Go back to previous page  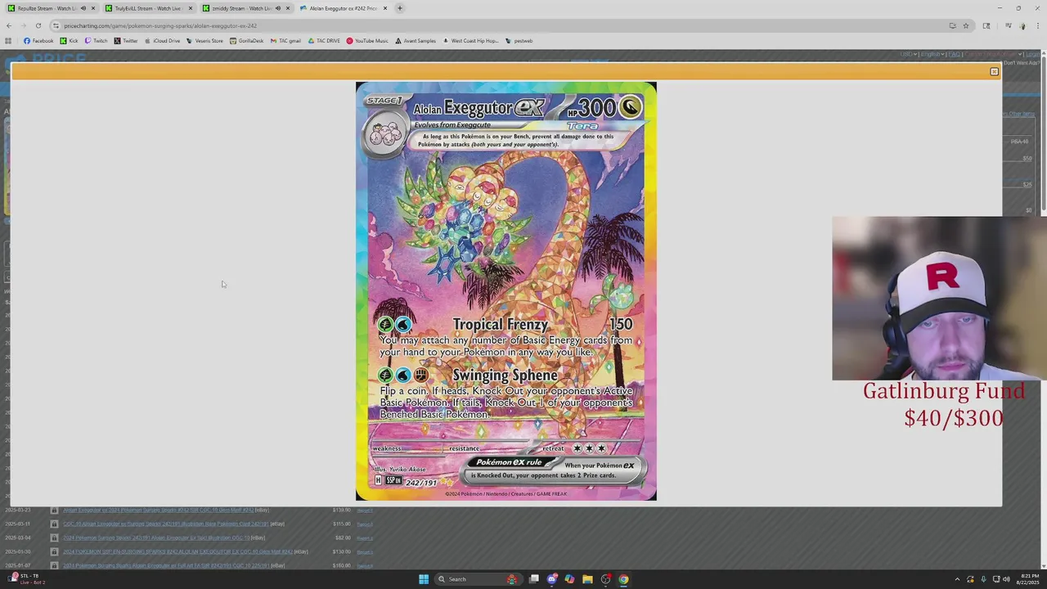[9, 25]
